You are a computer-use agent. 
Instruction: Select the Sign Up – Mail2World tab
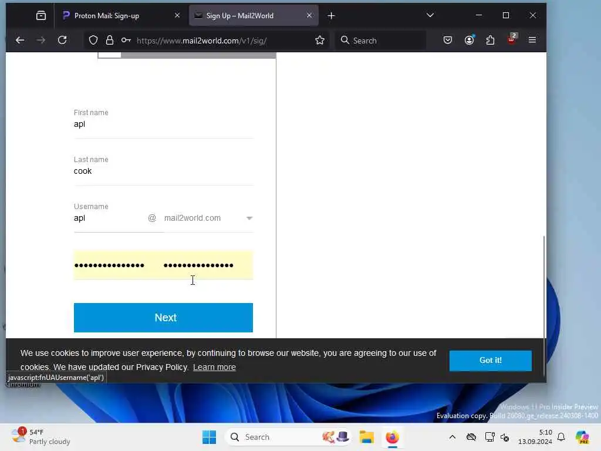(x=254, y=15)
